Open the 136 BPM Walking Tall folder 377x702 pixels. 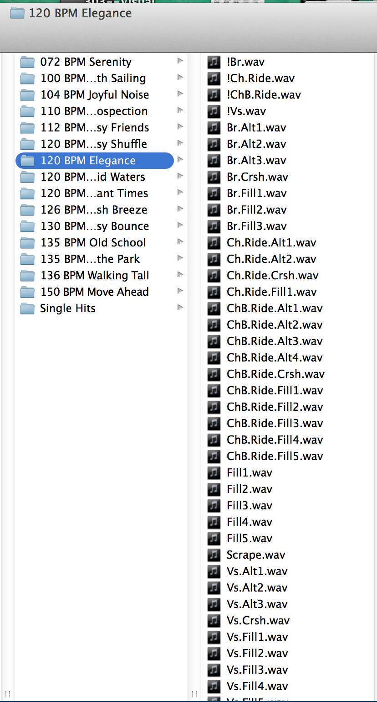coord(95,276)
